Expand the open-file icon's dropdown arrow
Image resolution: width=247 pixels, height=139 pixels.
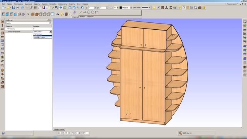click(x=10, y=8)
